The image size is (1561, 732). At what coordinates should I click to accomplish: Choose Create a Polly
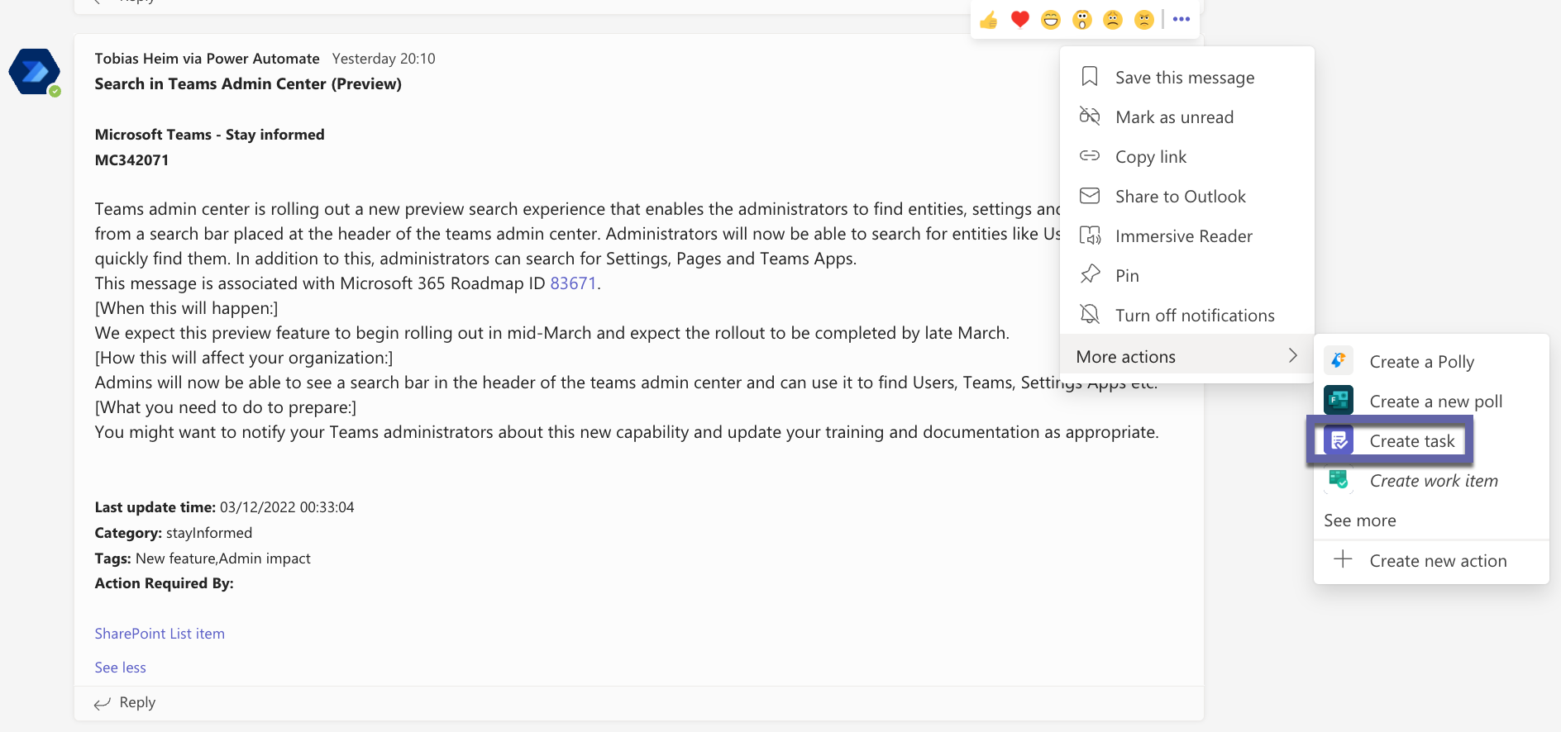(x=1431, y=361)
